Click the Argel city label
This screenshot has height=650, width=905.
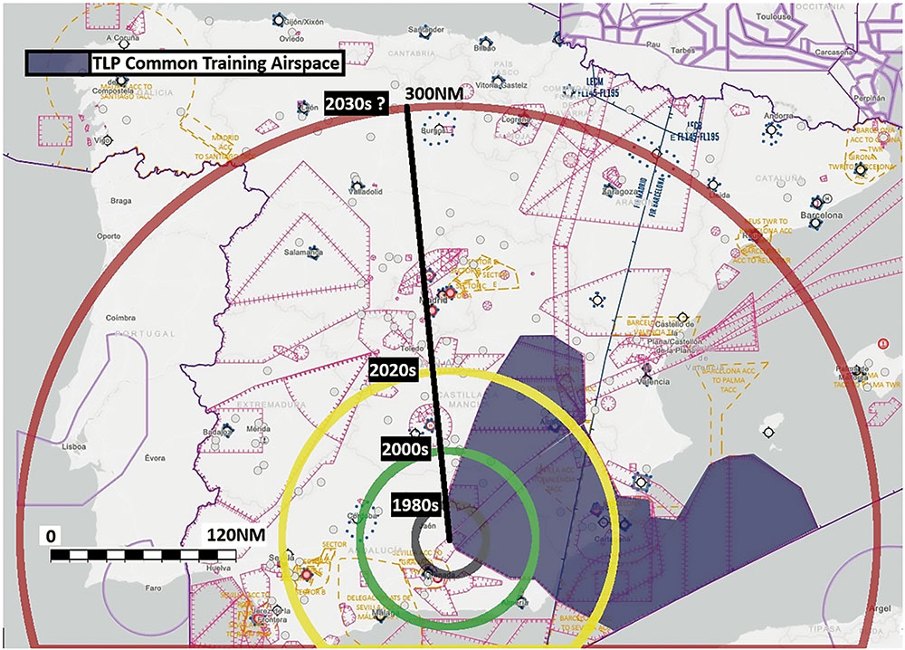coord(880,608)
